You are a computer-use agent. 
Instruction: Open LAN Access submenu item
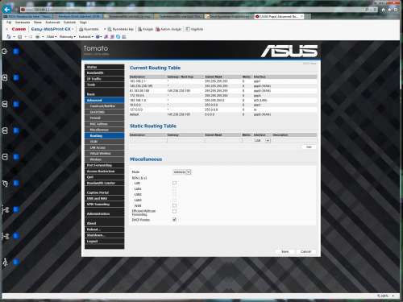pos(105,147)
